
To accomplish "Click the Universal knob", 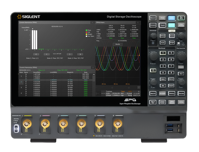I will click(x=154, y=36).
